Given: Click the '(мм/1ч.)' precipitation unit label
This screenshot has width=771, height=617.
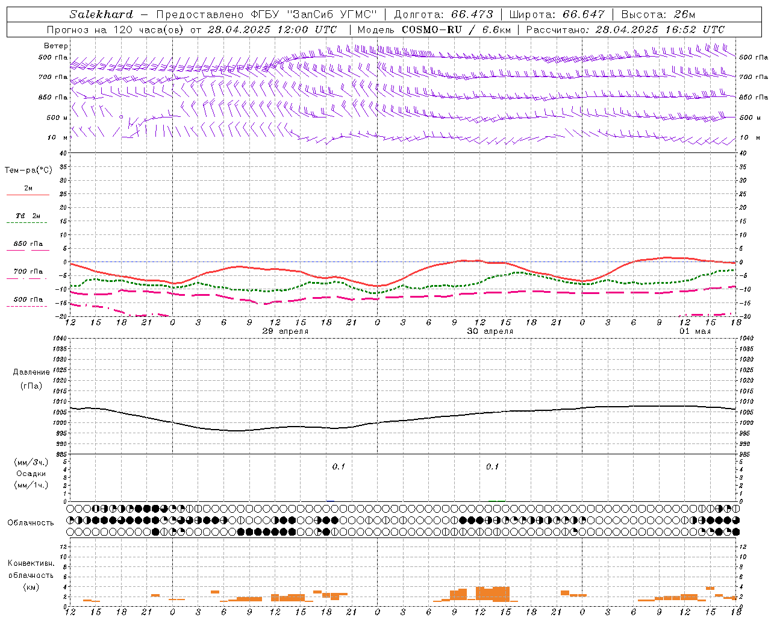Looking at the screenshot, I should (x=31, y=485).
